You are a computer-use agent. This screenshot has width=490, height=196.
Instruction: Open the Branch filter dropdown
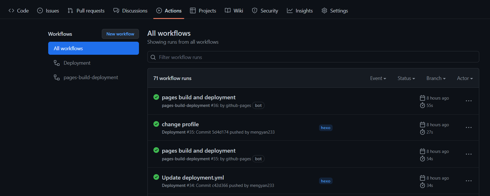[x=436, y=78]
